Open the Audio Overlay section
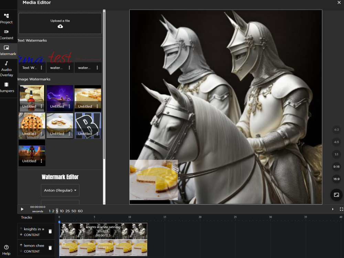Viewport: 344px width, 258px height. (x=6, y=69)
